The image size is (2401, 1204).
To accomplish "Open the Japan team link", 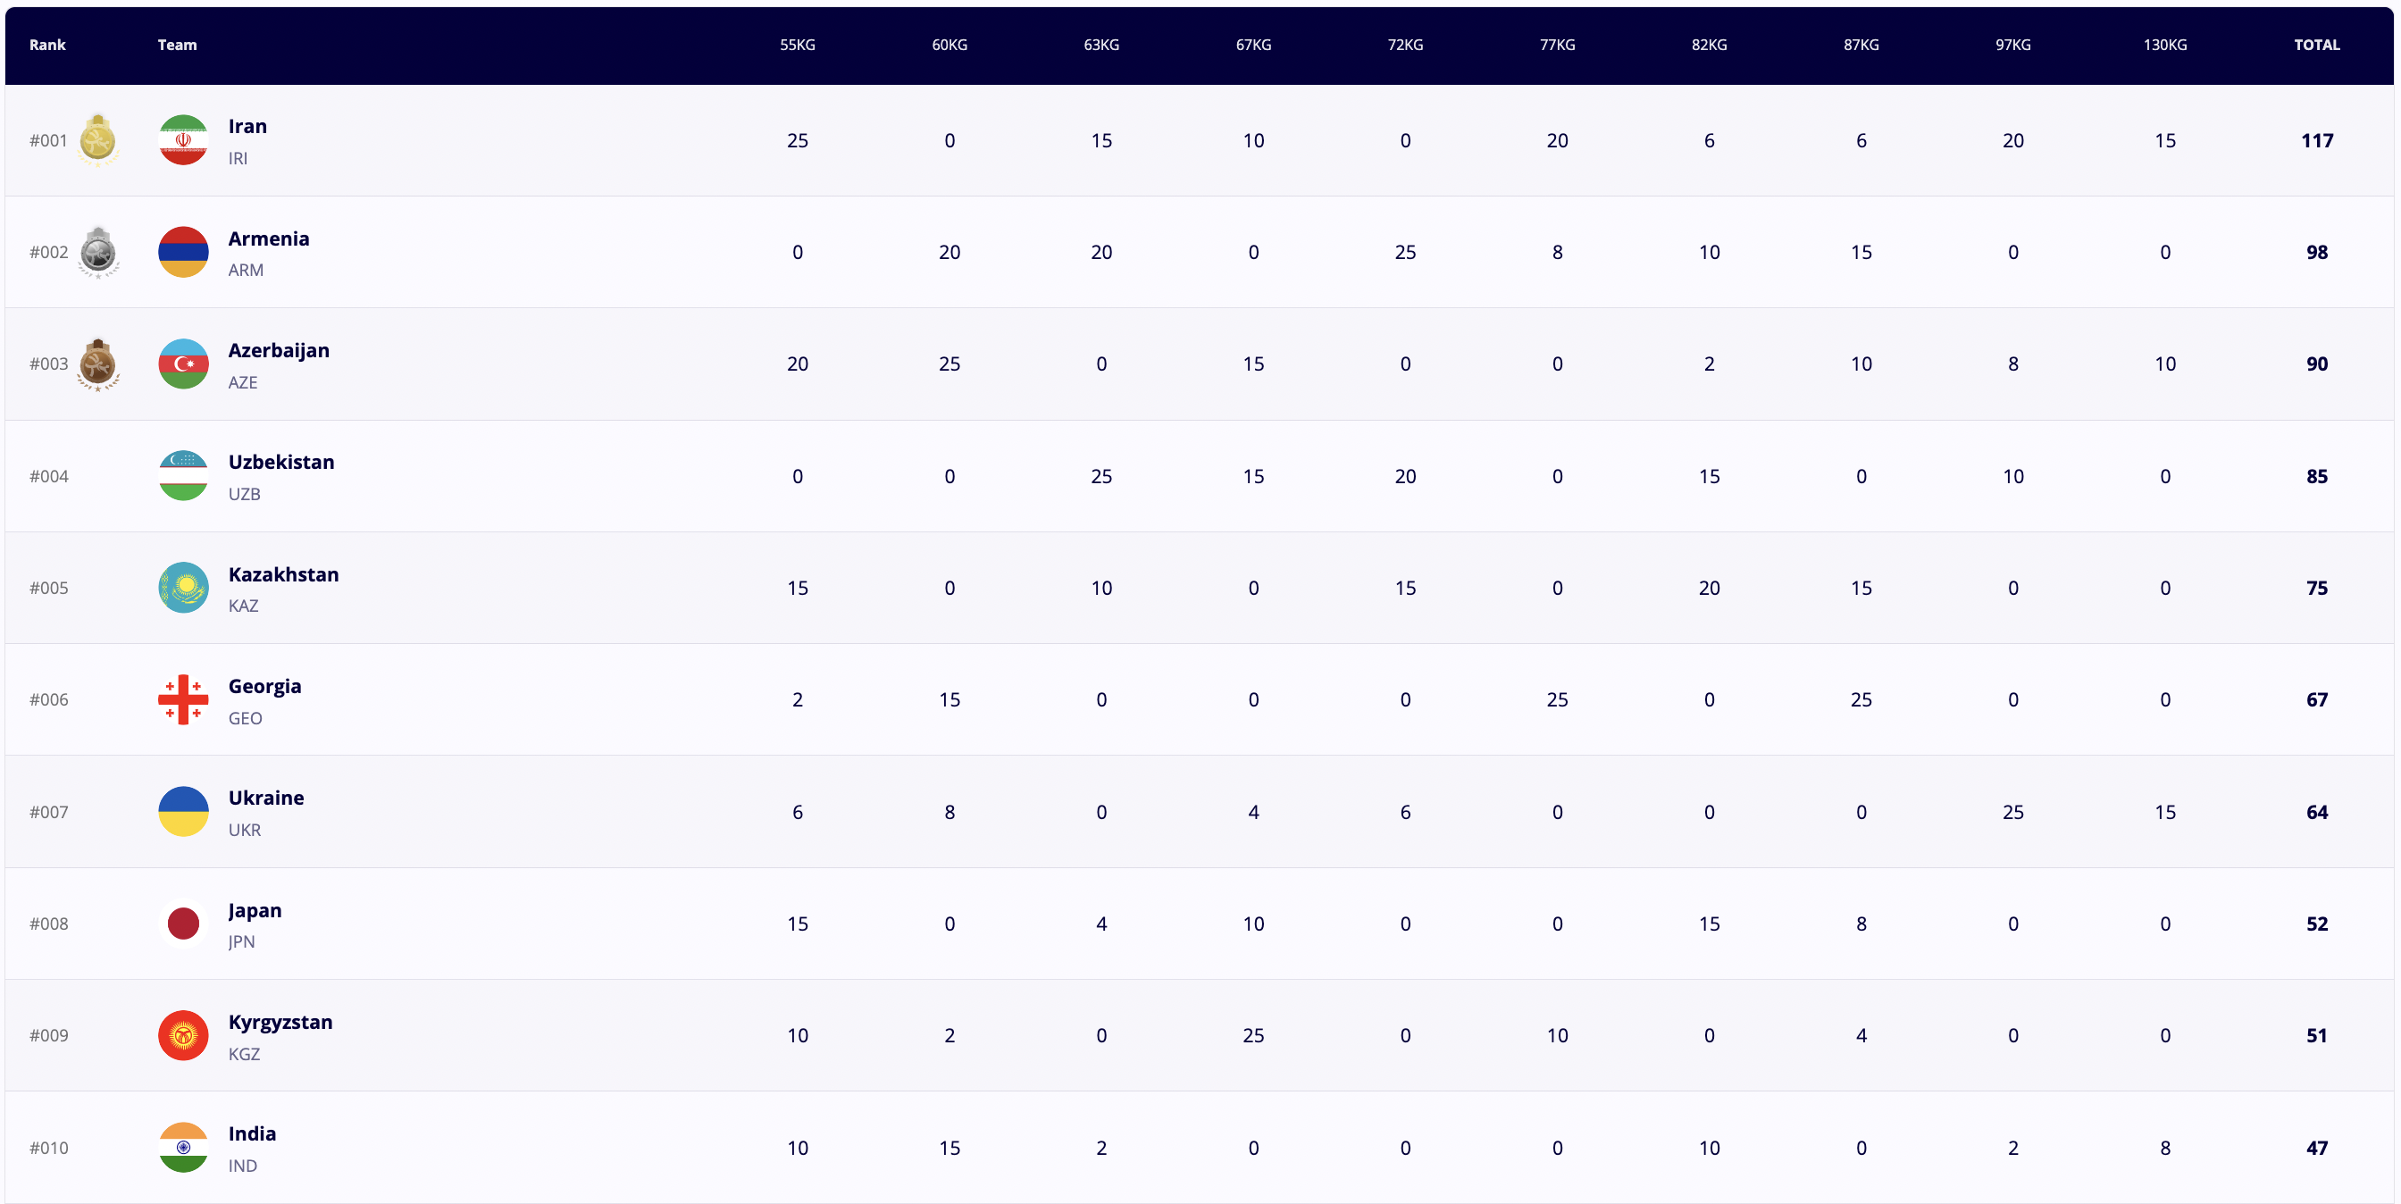I will pyautogui.click(x=255, y=910).
